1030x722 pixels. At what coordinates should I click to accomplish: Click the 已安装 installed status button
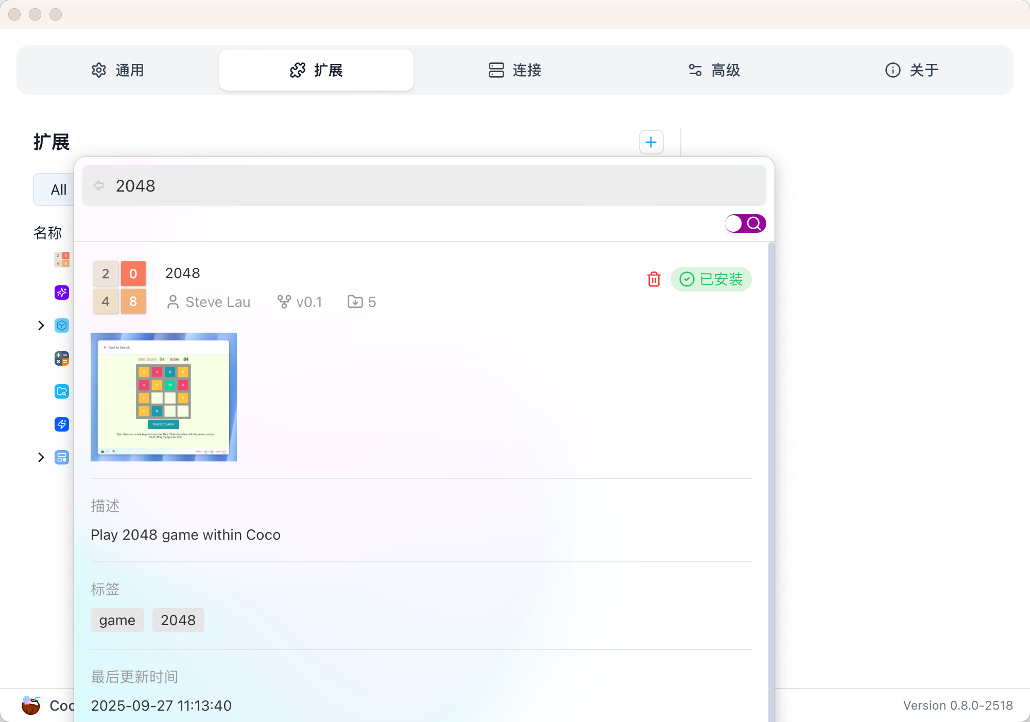(711, 279)
